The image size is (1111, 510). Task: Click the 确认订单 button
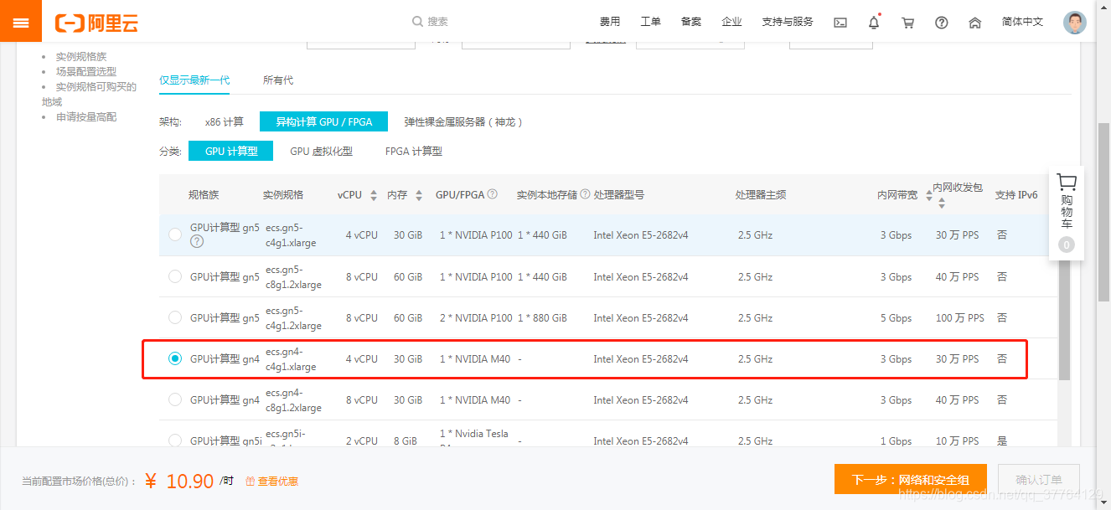pyautogui.click(x=1039, y=480)
